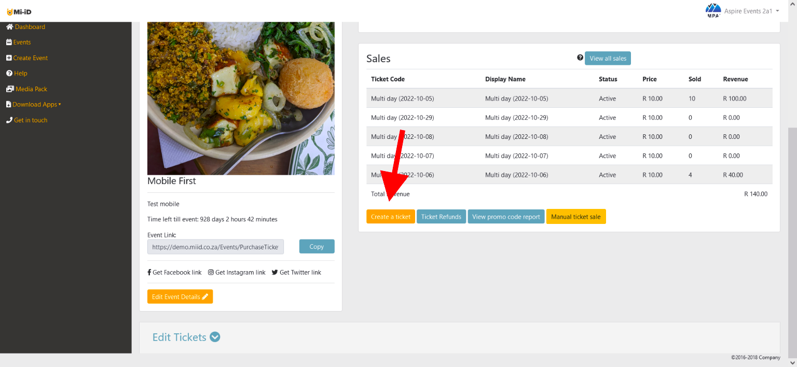Click the food event thumbnail image
The height and width of the screenshot is (367, 797).
pos(241,98)
